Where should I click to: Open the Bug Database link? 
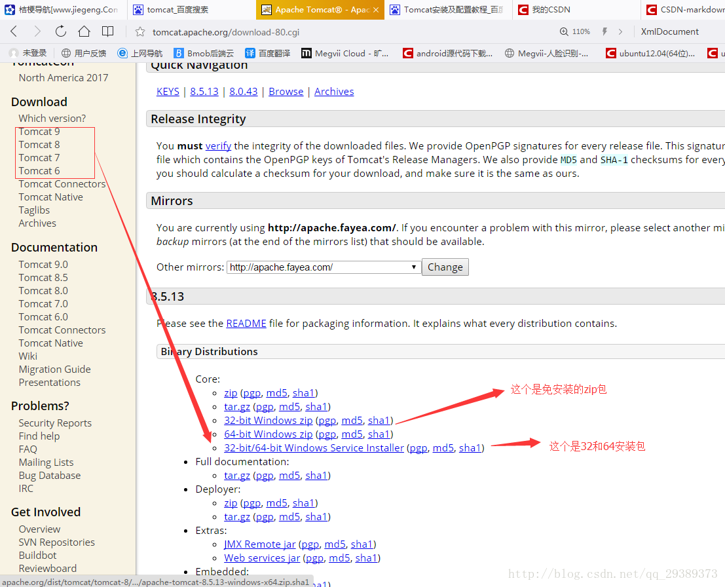tap(50, 476)
